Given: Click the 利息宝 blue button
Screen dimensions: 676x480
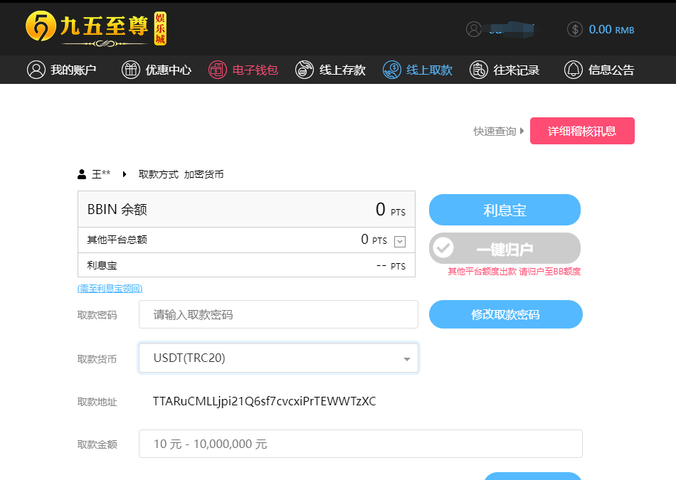Looking at the screenshot, I should [x=505, y=210].
